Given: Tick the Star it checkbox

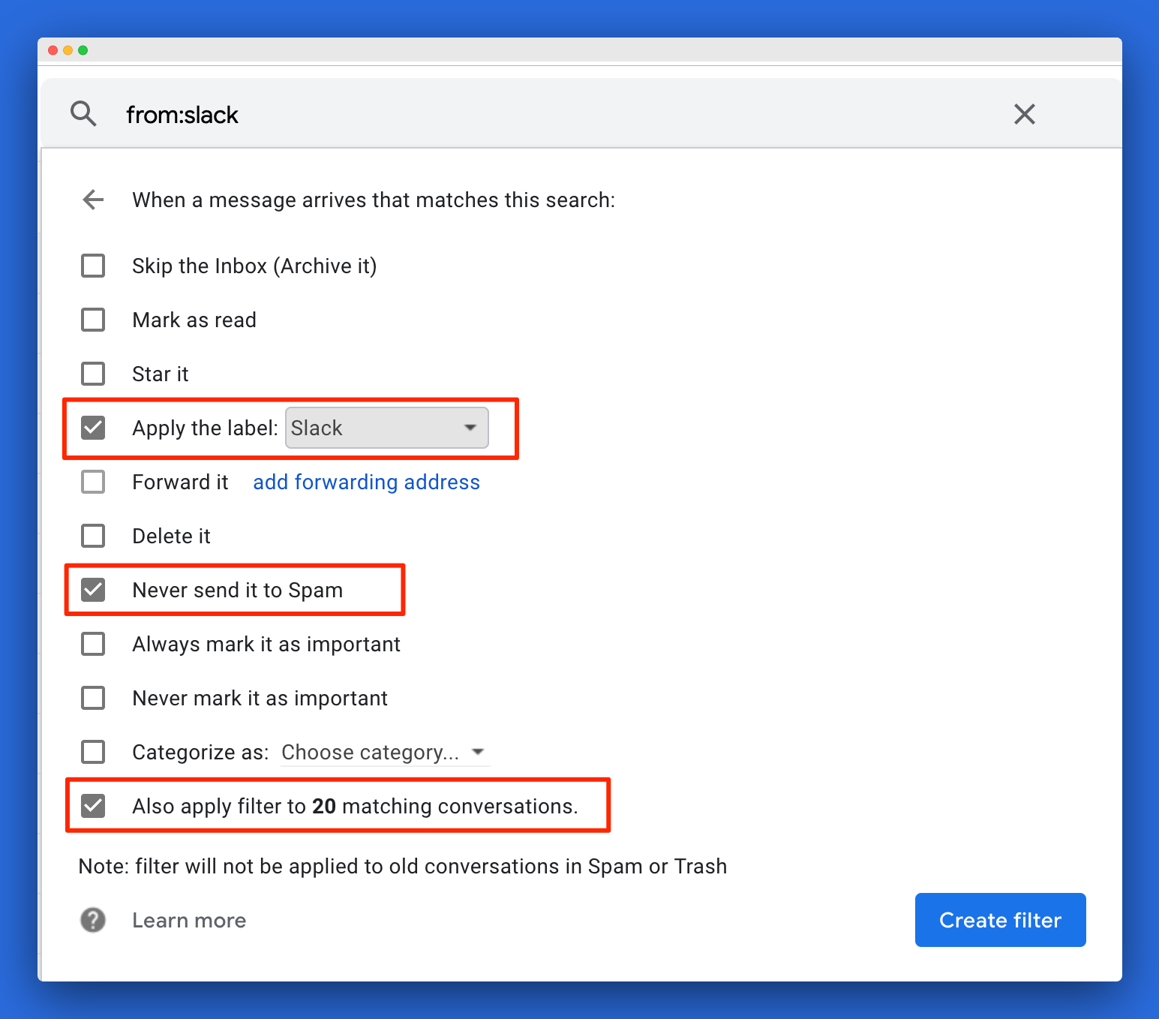Looking at the screenshot, I should click(93, 374).
